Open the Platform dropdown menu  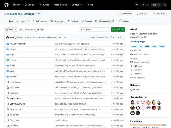pyautogui.click(x=17, y=5)
